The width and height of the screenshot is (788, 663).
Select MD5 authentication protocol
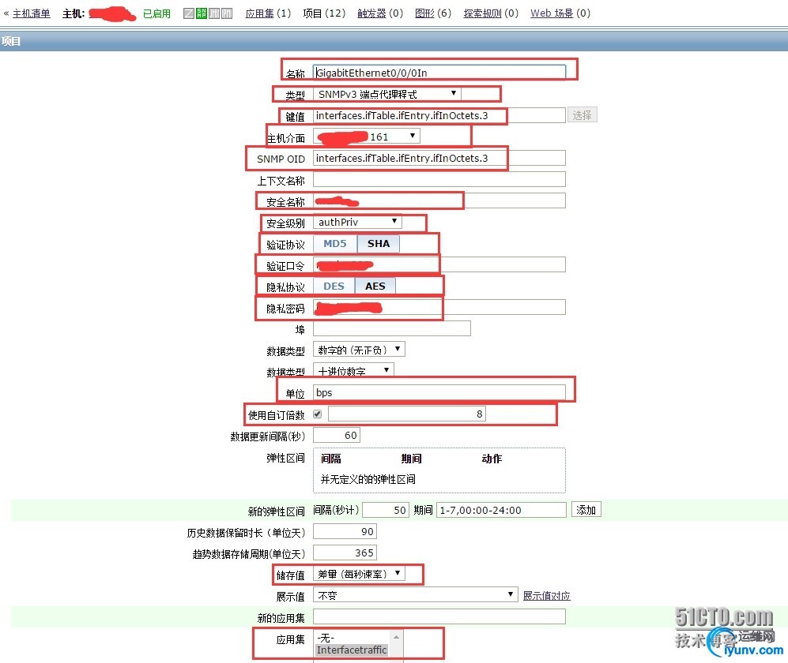coord(335,243)
